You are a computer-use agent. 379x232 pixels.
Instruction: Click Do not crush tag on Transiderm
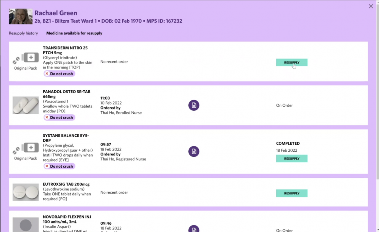[x=59, y=74]
